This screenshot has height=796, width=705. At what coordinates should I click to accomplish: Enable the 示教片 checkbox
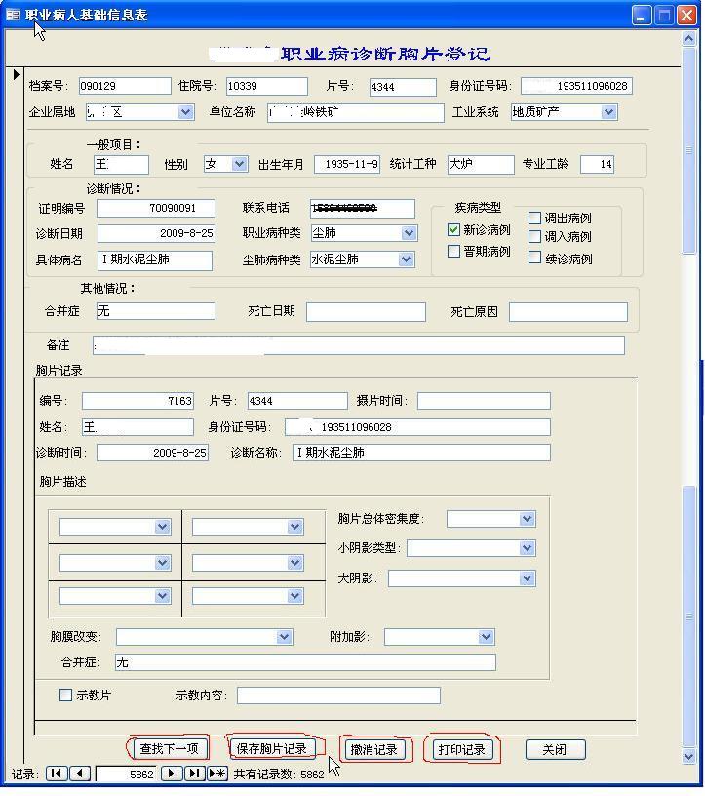(65, 695)
